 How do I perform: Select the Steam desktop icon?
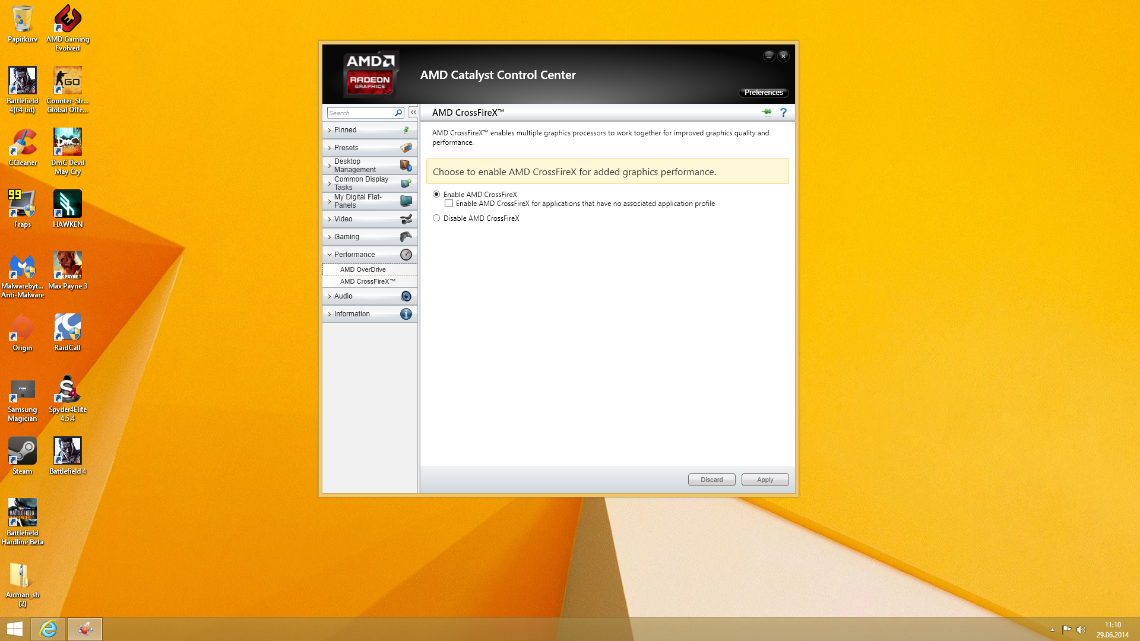click(23, 456)
